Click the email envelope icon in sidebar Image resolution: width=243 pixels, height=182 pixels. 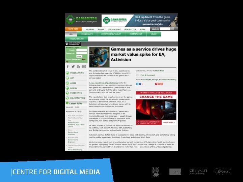tap(84, 66)
